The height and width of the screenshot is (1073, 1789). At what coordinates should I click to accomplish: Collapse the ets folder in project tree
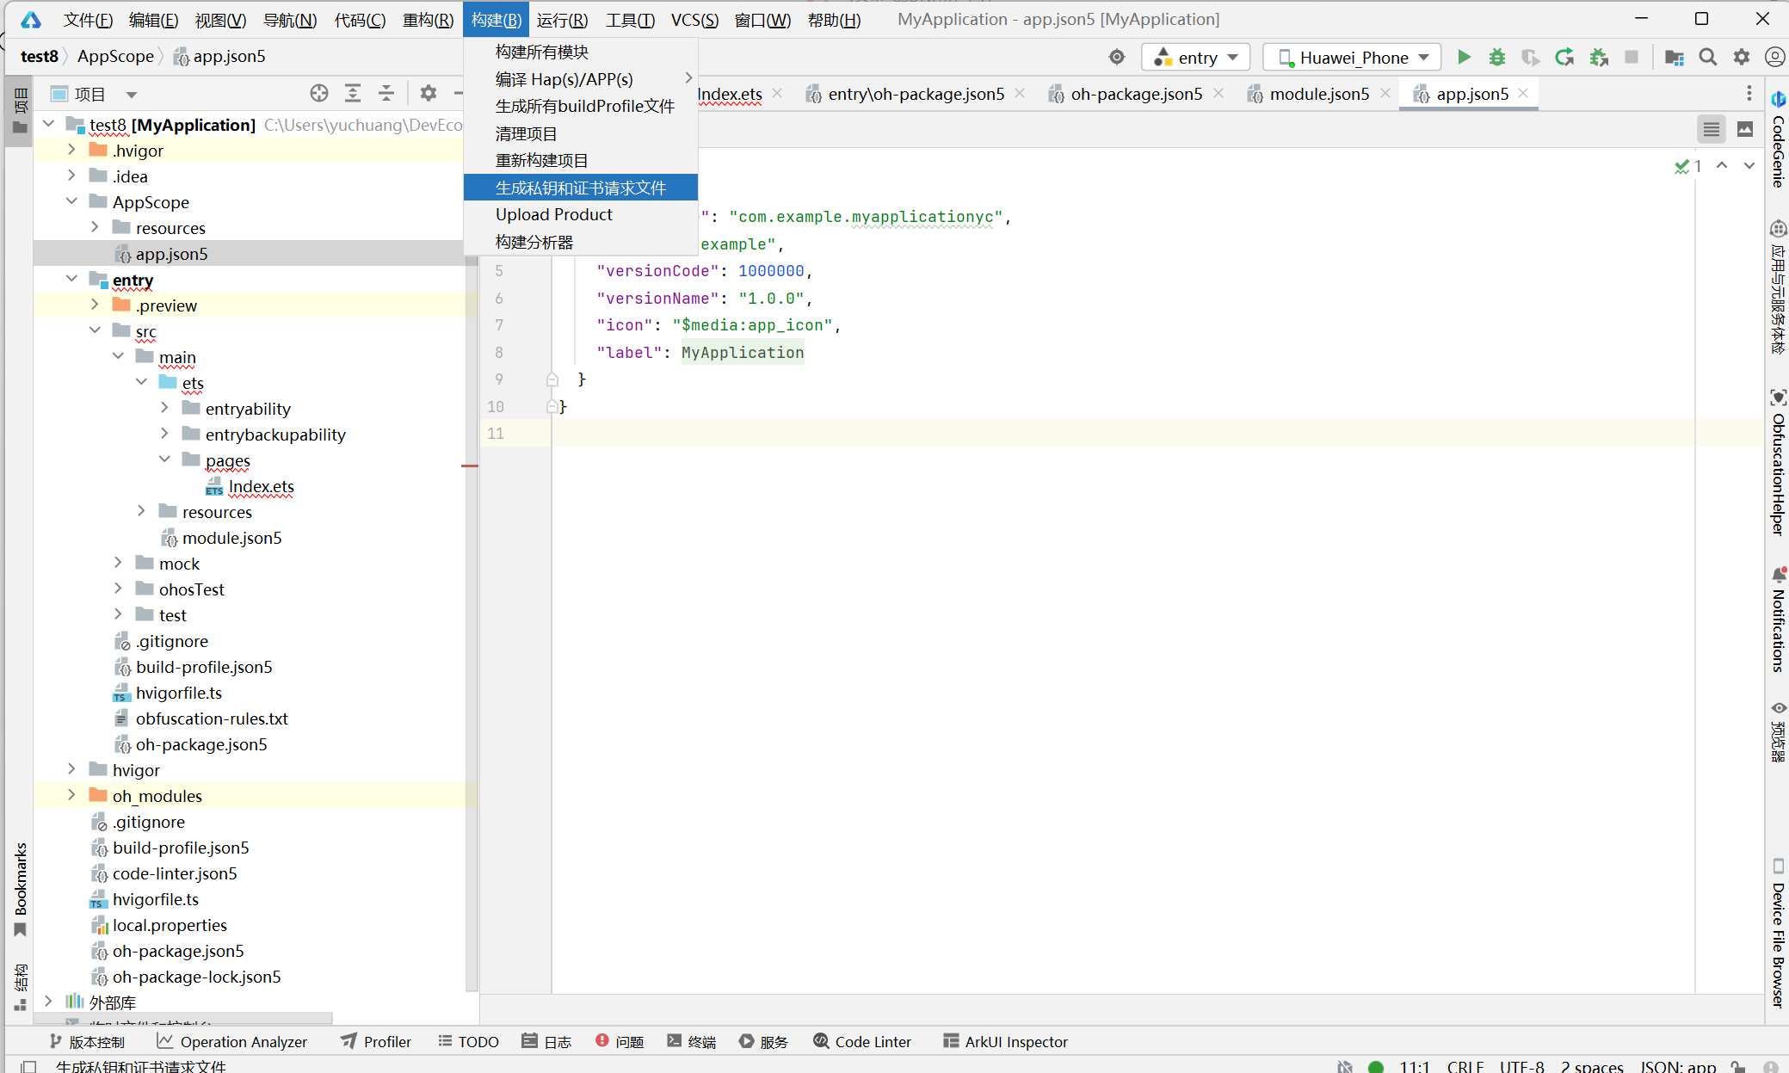pos(141,382)
